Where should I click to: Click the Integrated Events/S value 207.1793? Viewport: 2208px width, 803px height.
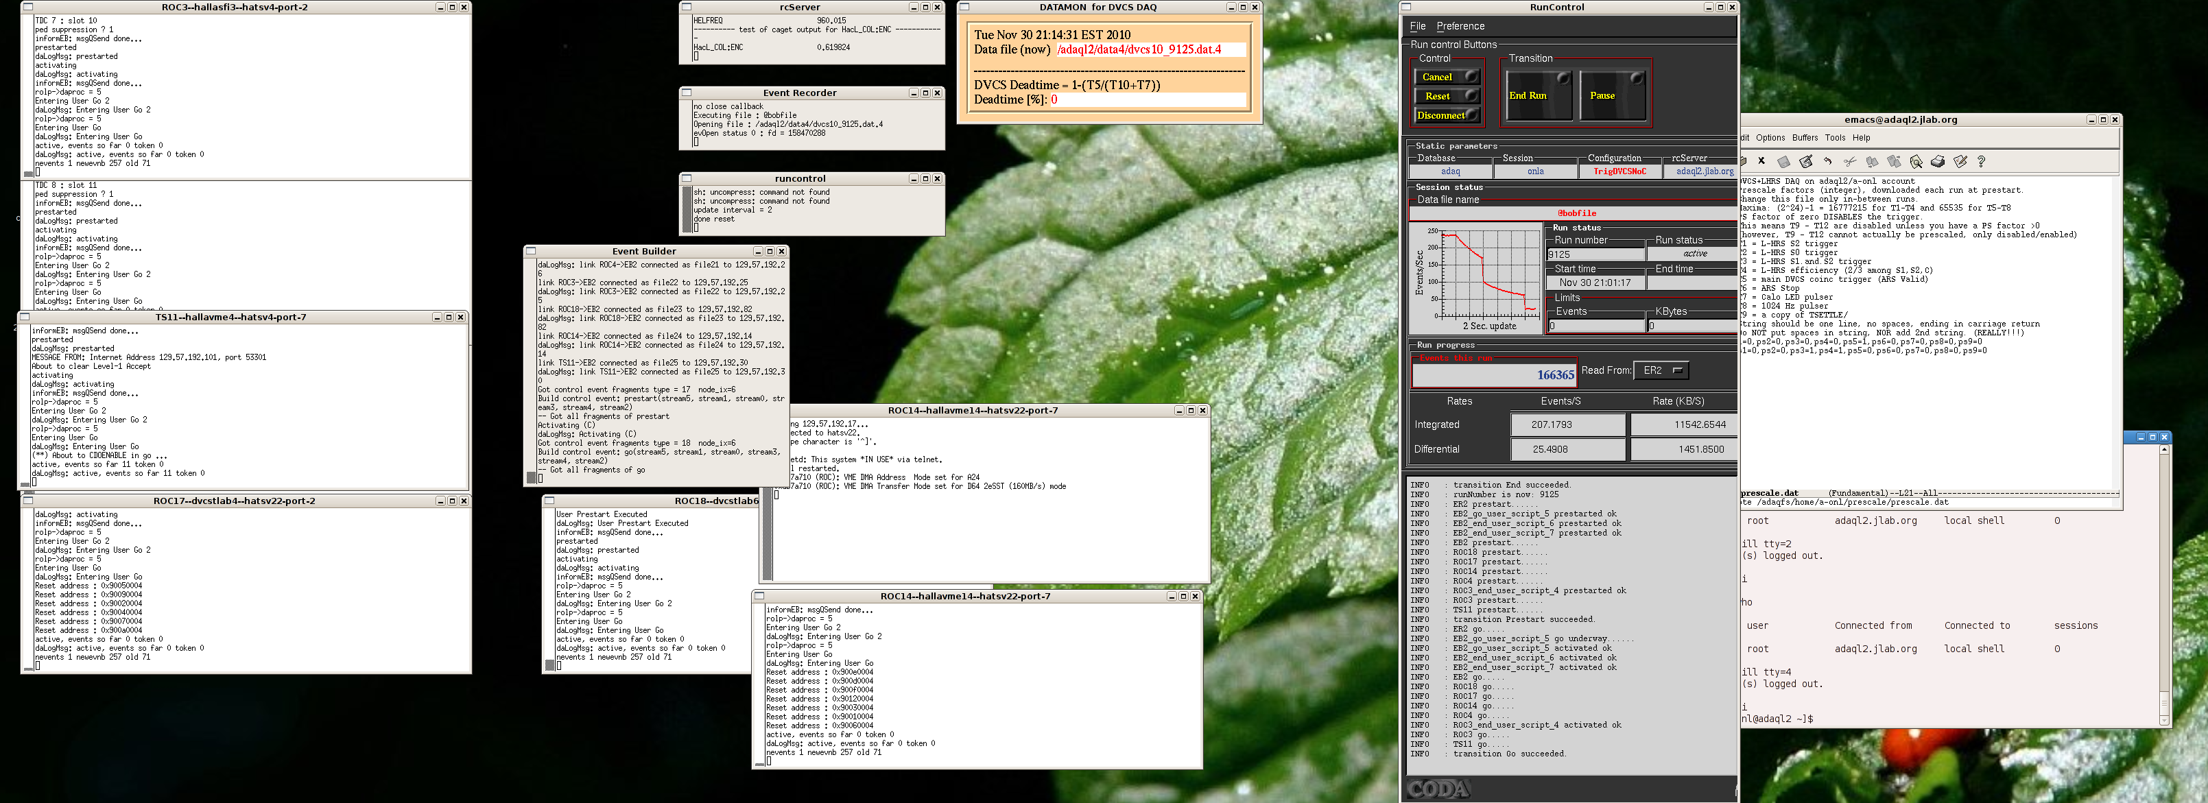click(1568, 424)
